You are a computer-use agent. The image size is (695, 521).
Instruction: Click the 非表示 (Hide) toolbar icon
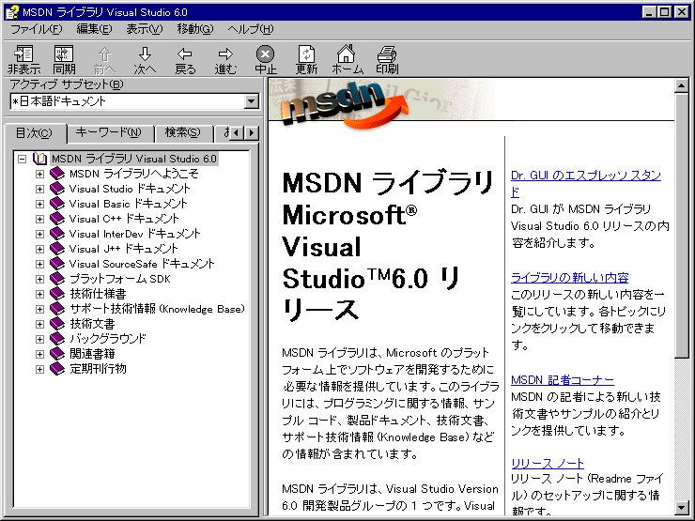(23, 54)
